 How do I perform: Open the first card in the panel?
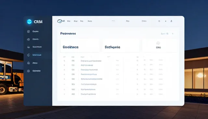(80, 46)
